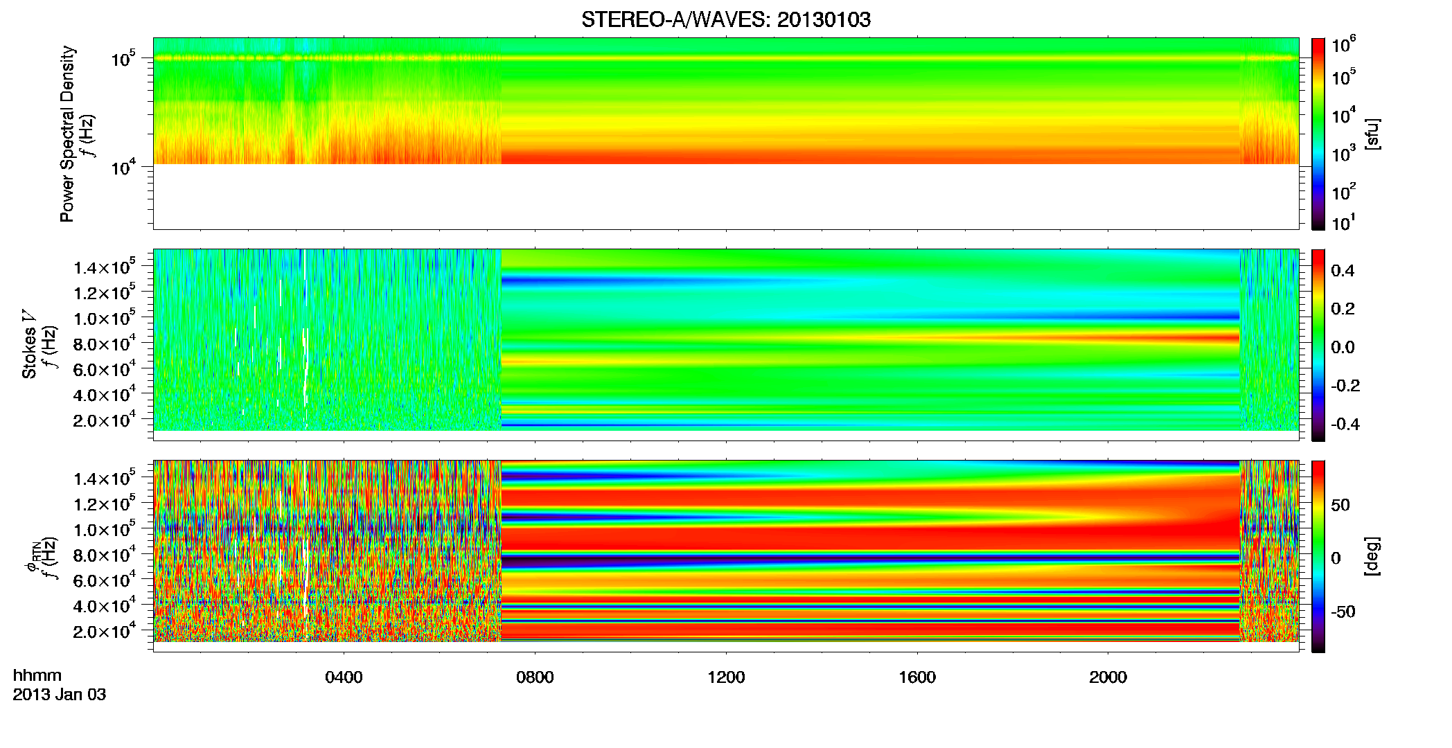Click the 6.0×10^4 tick on φRTN axis
The width and height of the screenshot is (1452, 748).
(x=105, y=580)
